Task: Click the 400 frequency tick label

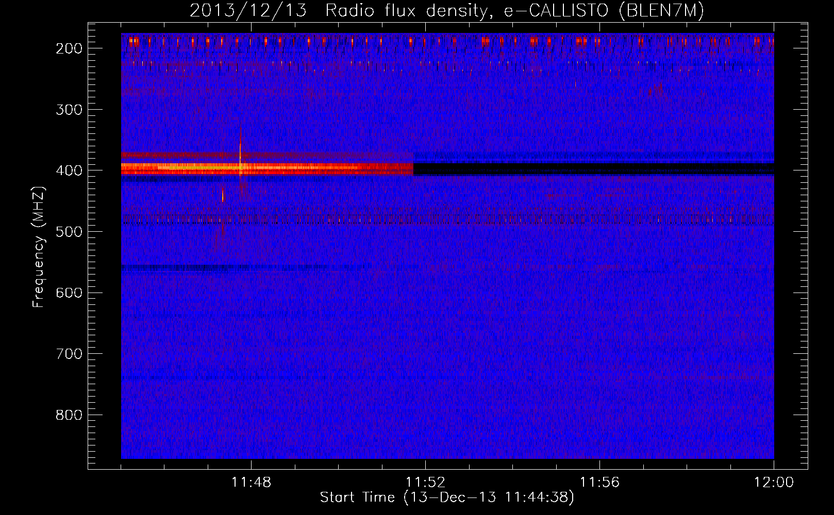Action: [69, 170]
